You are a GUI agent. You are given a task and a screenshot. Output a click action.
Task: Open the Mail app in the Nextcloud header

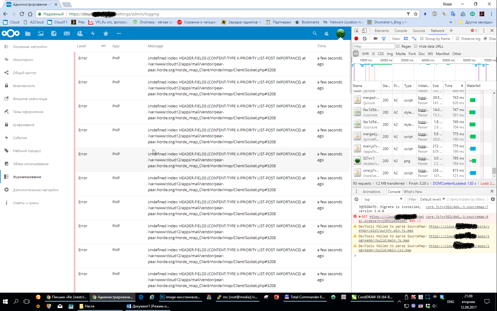coord(67,33)
